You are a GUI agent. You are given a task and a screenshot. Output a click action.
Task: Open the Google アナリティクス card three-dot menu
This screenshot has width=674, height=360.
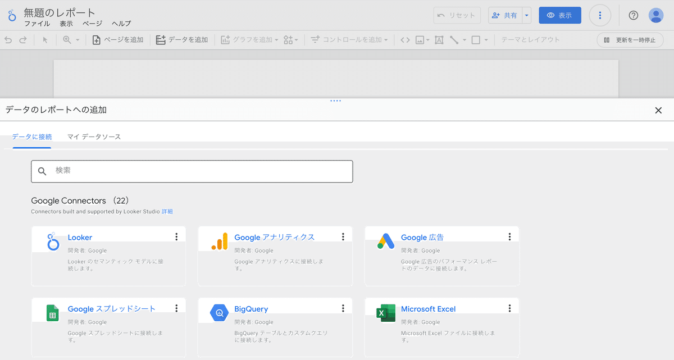tap(343, 237)
